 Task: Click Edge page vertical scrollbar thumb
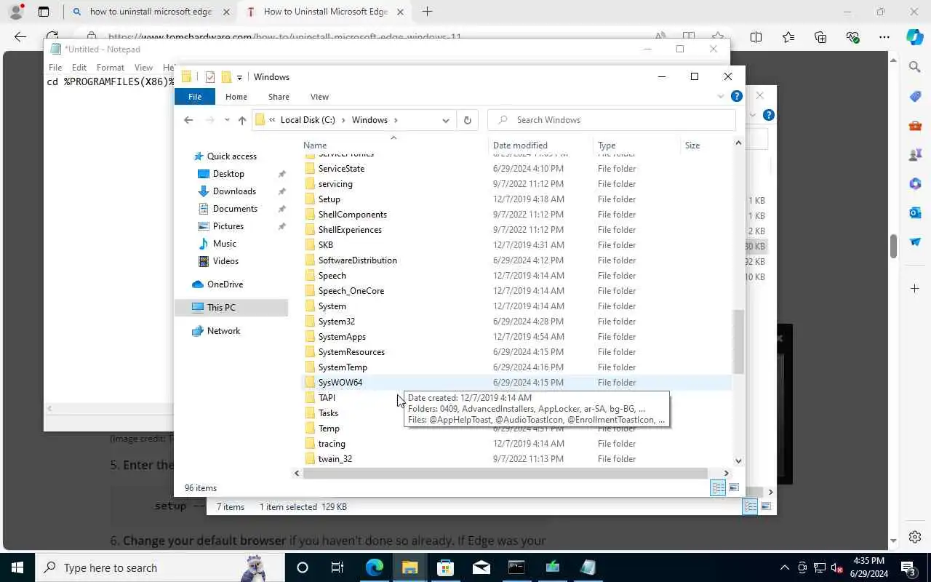(x=893, y=246)
